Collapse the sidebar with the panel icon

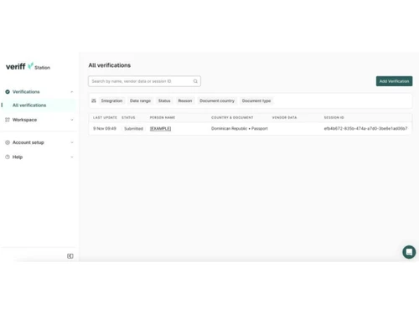click(x=70, y=256)
